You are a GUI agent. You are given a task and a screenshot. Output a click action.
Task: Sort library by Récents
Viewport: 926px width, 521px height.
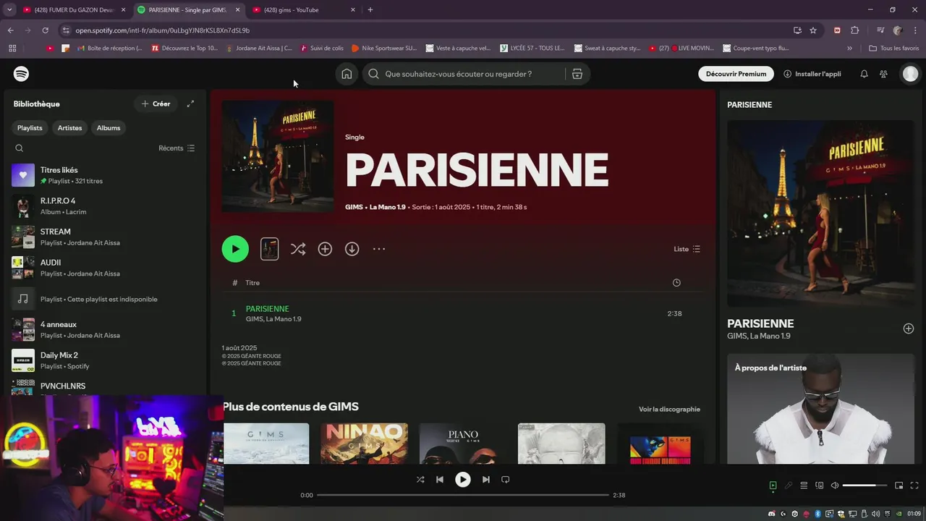pos(177,148)
